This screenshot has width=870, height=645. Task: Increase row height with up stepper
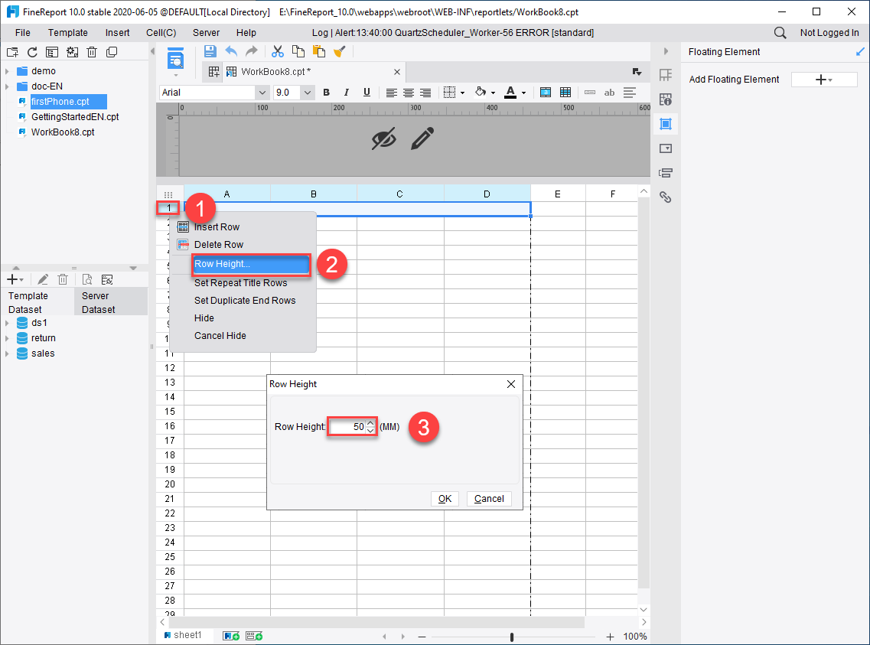point(370,423)
